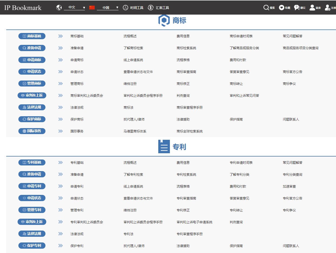Select the 保护专利 category pill
336x253 pixels.
tap(32, 246)
